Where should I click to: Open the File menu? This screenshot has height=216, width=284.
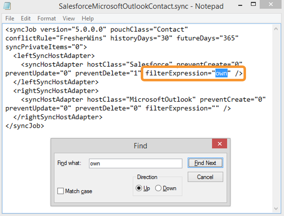pyautogui.click(x=10, y=18)
